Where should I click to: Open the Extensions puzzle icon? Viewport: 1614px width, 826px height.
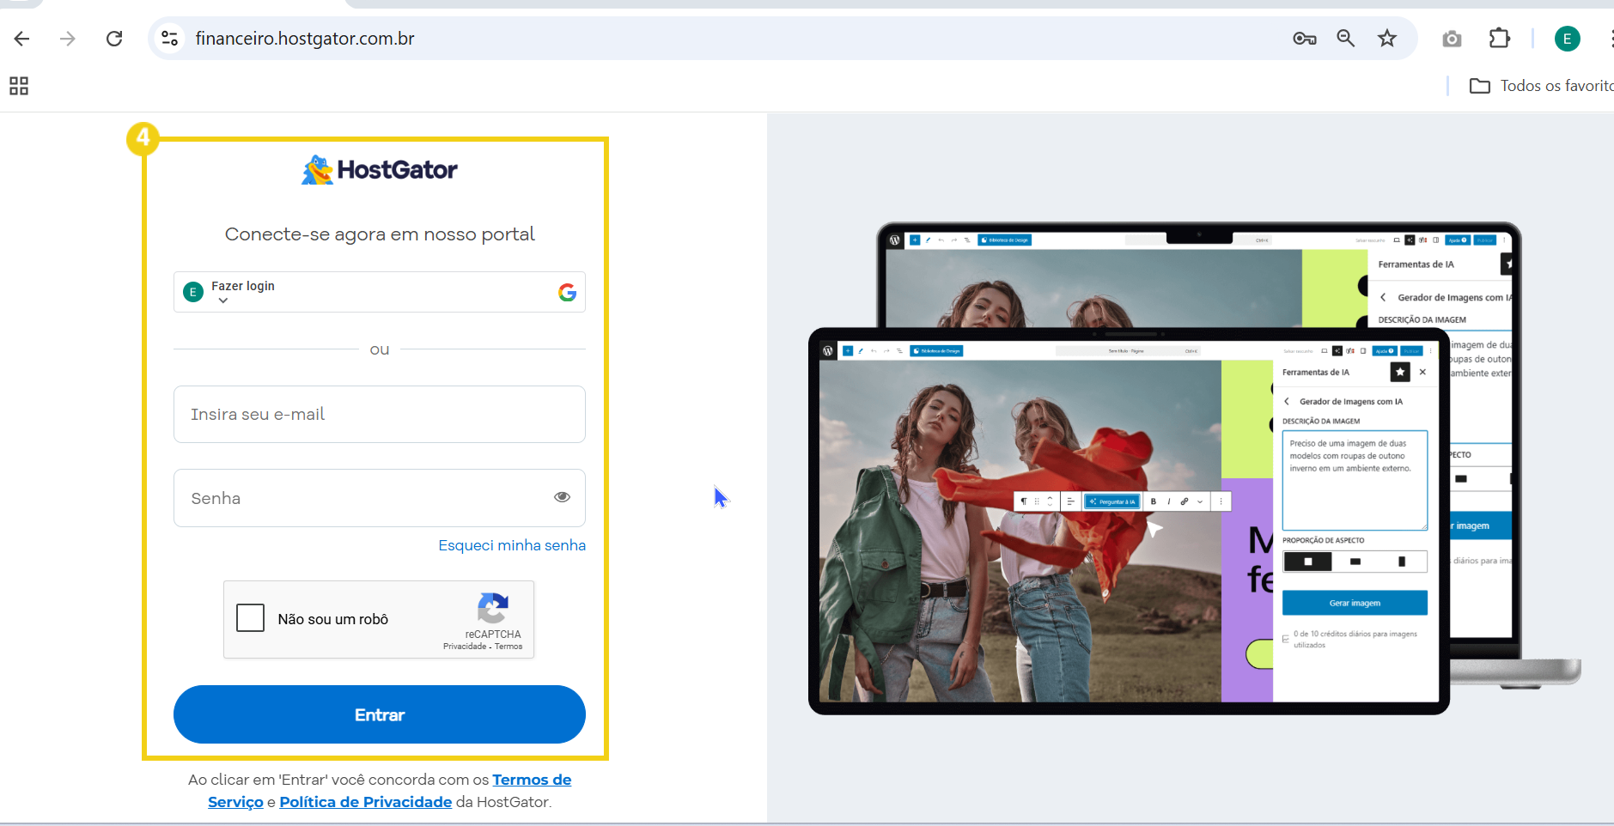tap(1499, 39)
